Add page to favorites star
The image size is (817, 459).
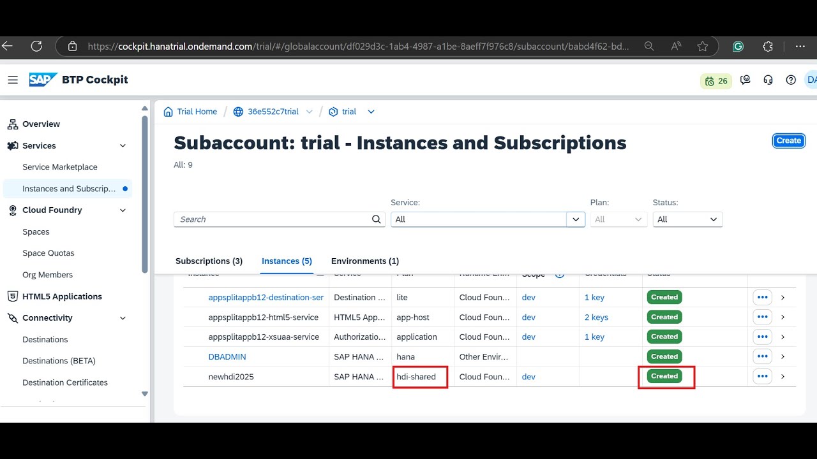703,46
